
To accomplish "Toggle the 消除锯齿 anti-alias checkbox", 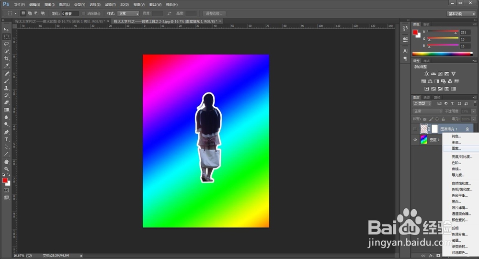I will (x=84, y=13).
